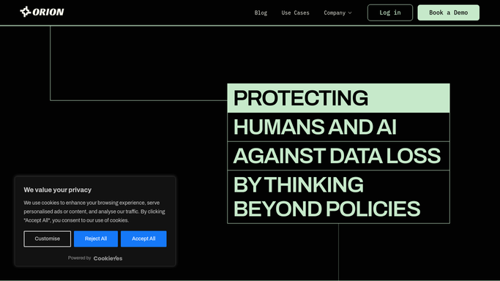Image resolution: width=500 pixels, height=281 pixels.
Task: Click the cookie consent description paragraph
Action: pyautogui.click(x=94, y=211)
